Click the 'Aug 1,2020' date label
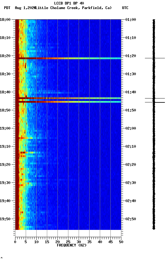This screenshot has height=261, width=167. (x=25, y=8)
